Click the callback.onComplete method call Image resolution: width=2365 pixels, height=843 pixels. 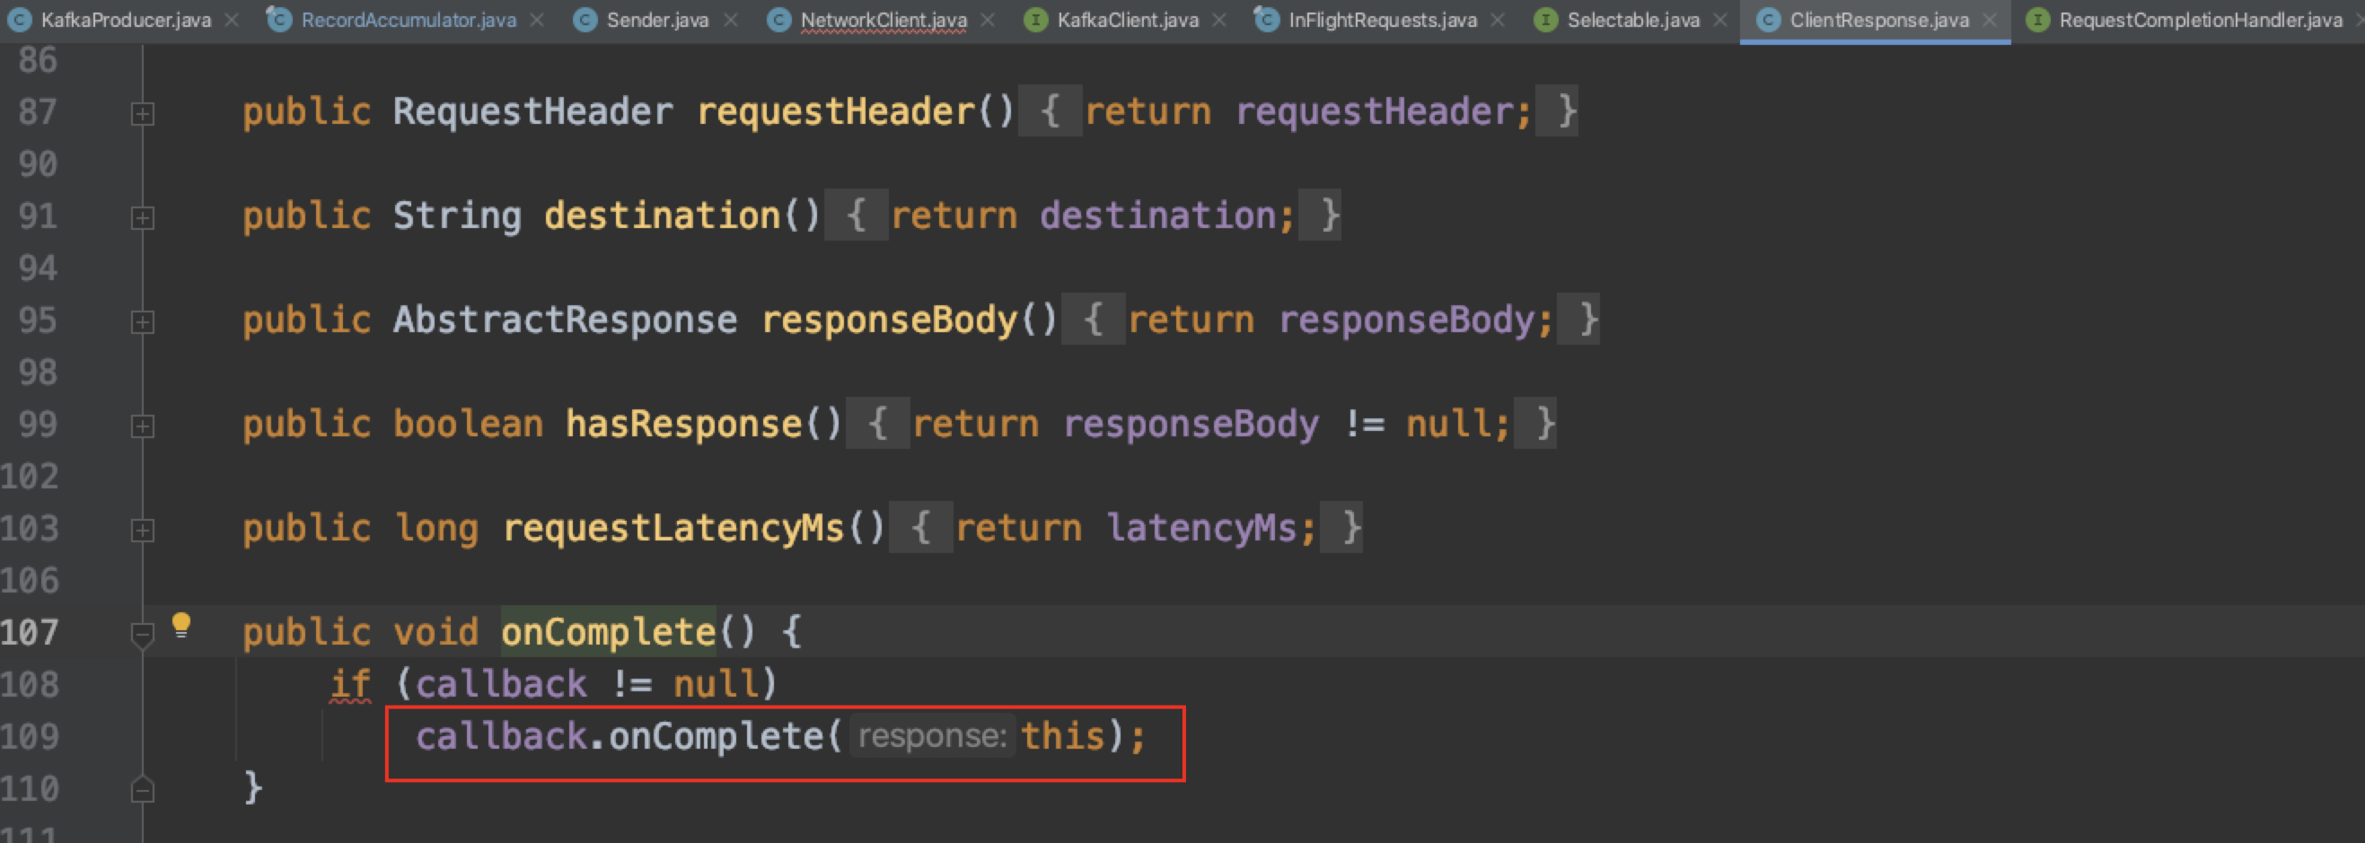[717, 736]
